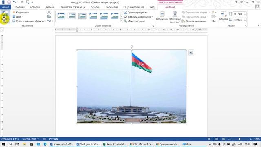Screen dimensions: 261x147
Task: Click the proofing status icon
Action: (x=44, y=139)
